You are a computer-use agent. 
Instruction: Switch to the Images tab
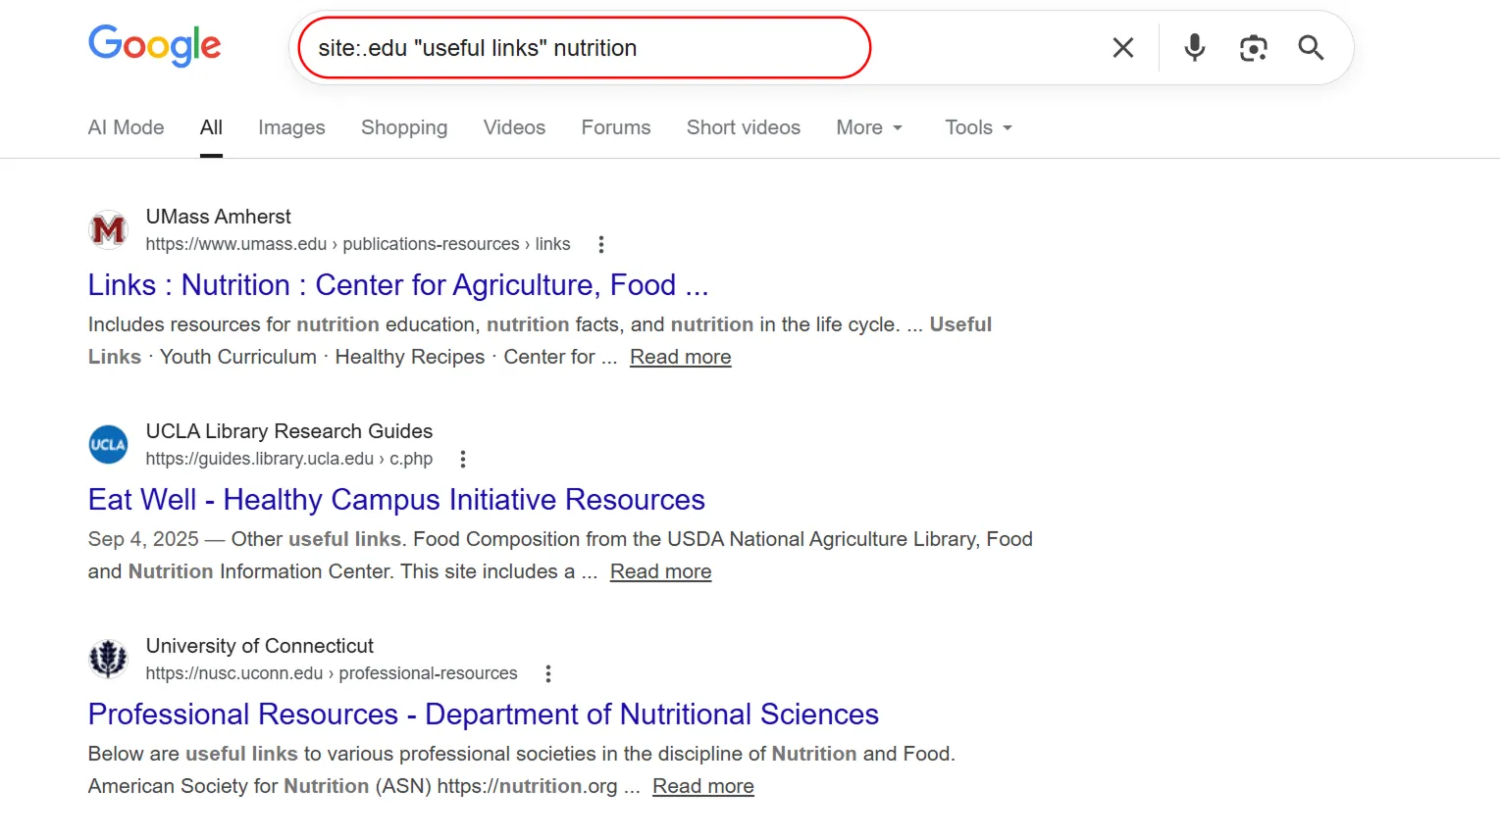pos(291,127)
